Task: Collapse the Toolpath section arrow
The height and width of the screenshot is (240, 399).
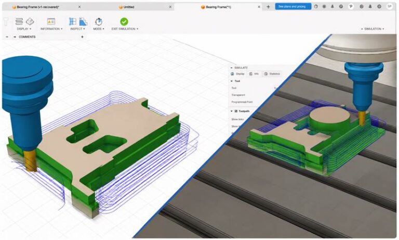Action: [232, 111]
